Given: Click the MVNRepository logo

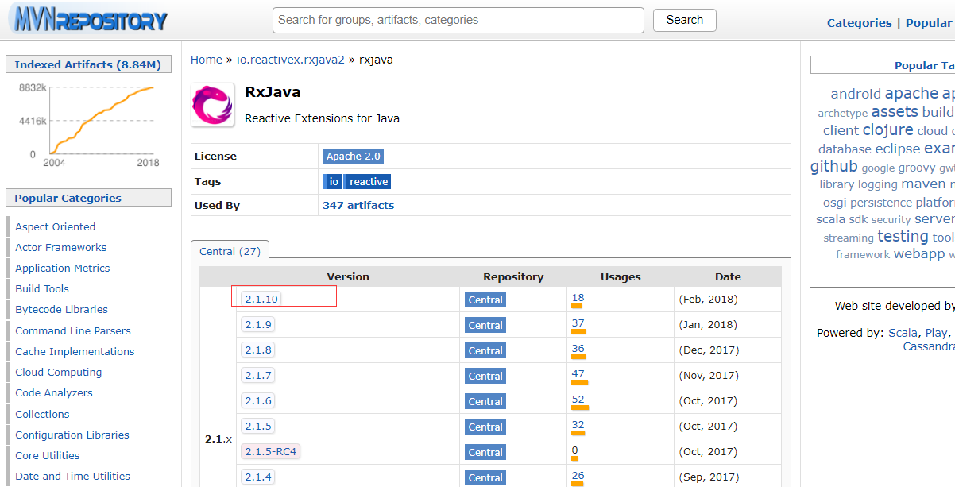Looking at the screenshot, I should point(89,19).
